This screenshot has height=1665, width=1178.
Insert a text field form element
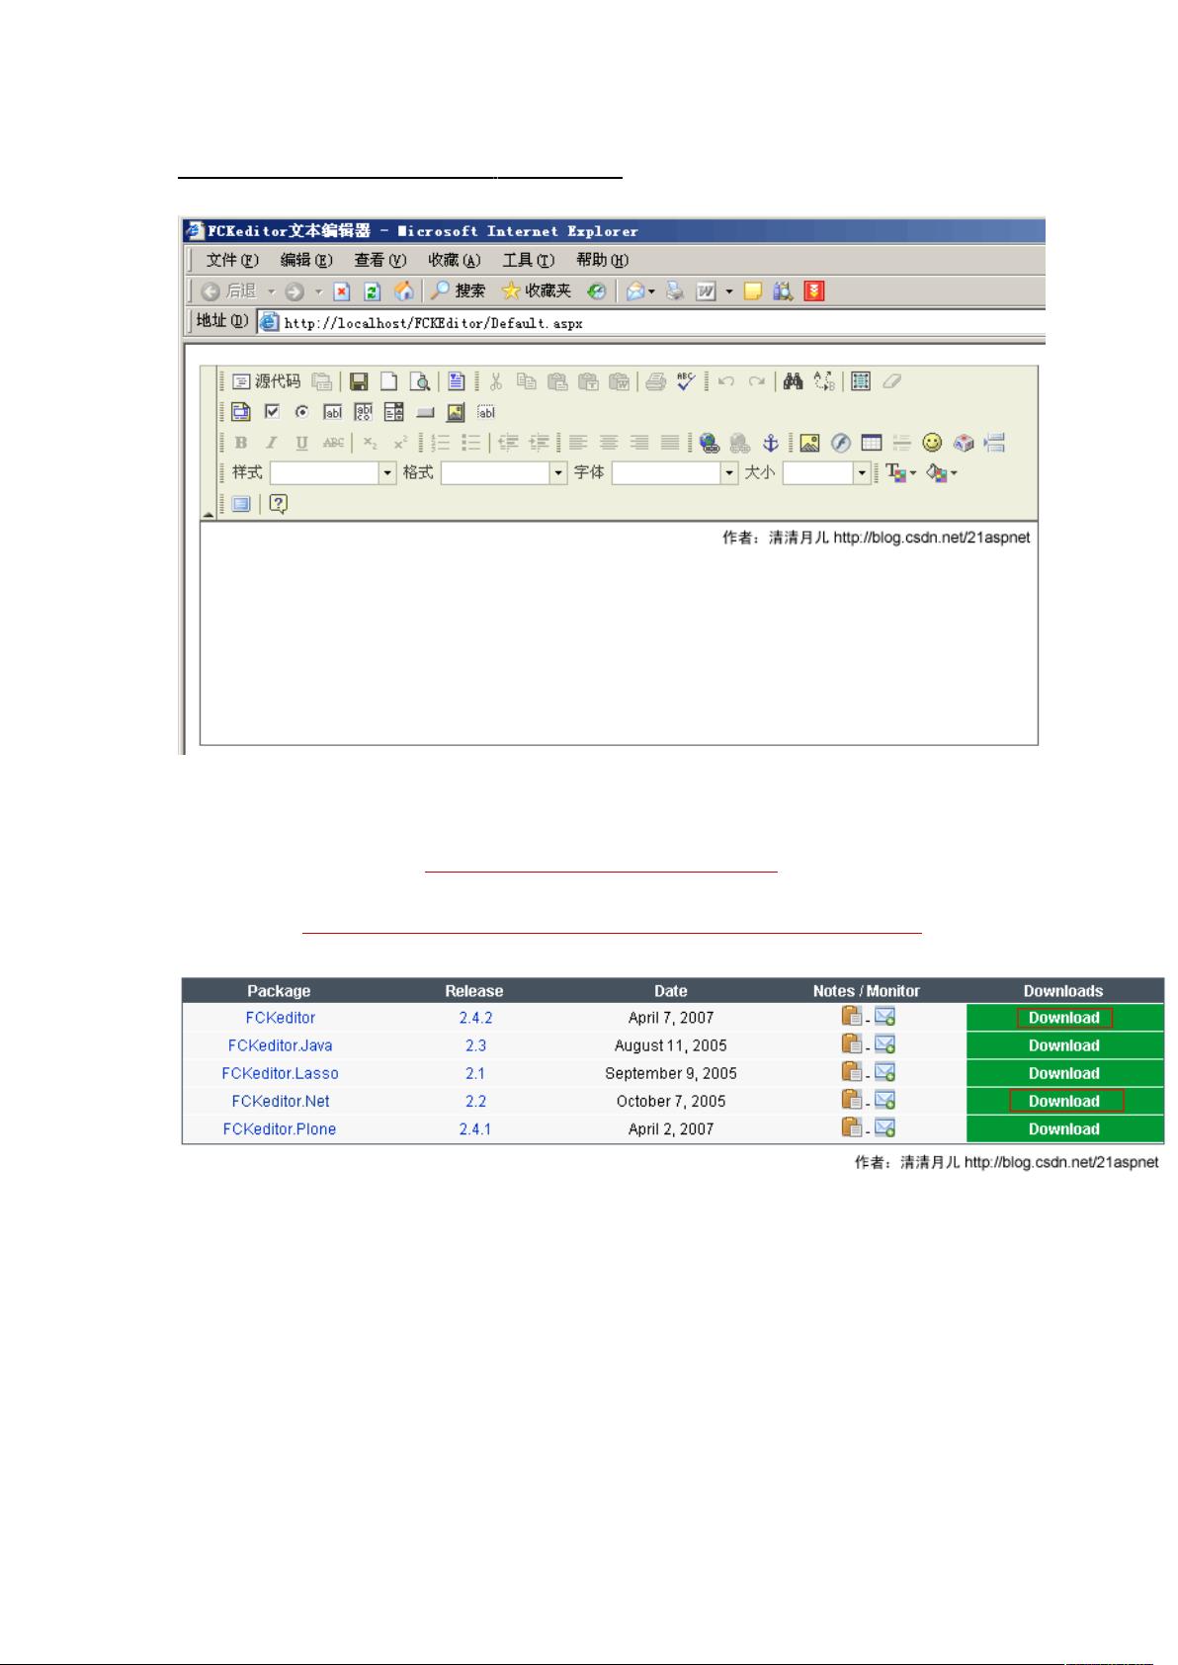click(333, 412)
